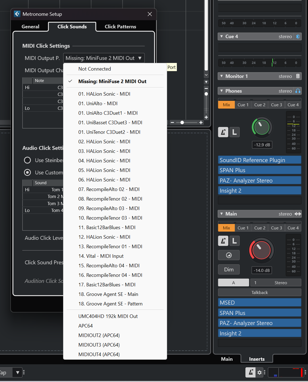This screenshot has height=382, width=308.
Task: Select Cue 3 source in Main section
Action: [276, 228]
